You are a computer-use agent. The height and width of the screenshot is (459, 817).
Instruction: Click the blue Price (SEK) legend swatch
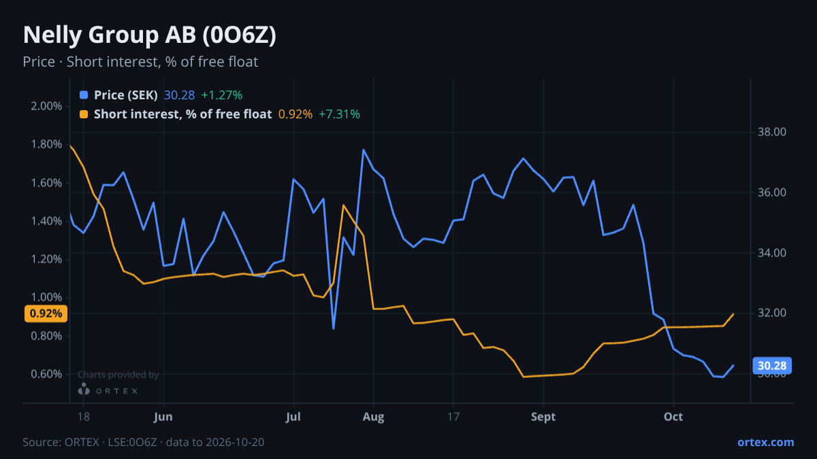coord(84,95)
